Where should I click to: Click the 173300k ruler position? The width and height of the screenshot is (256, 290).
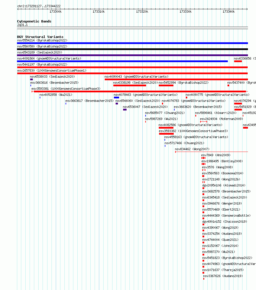tap(56, 12)
